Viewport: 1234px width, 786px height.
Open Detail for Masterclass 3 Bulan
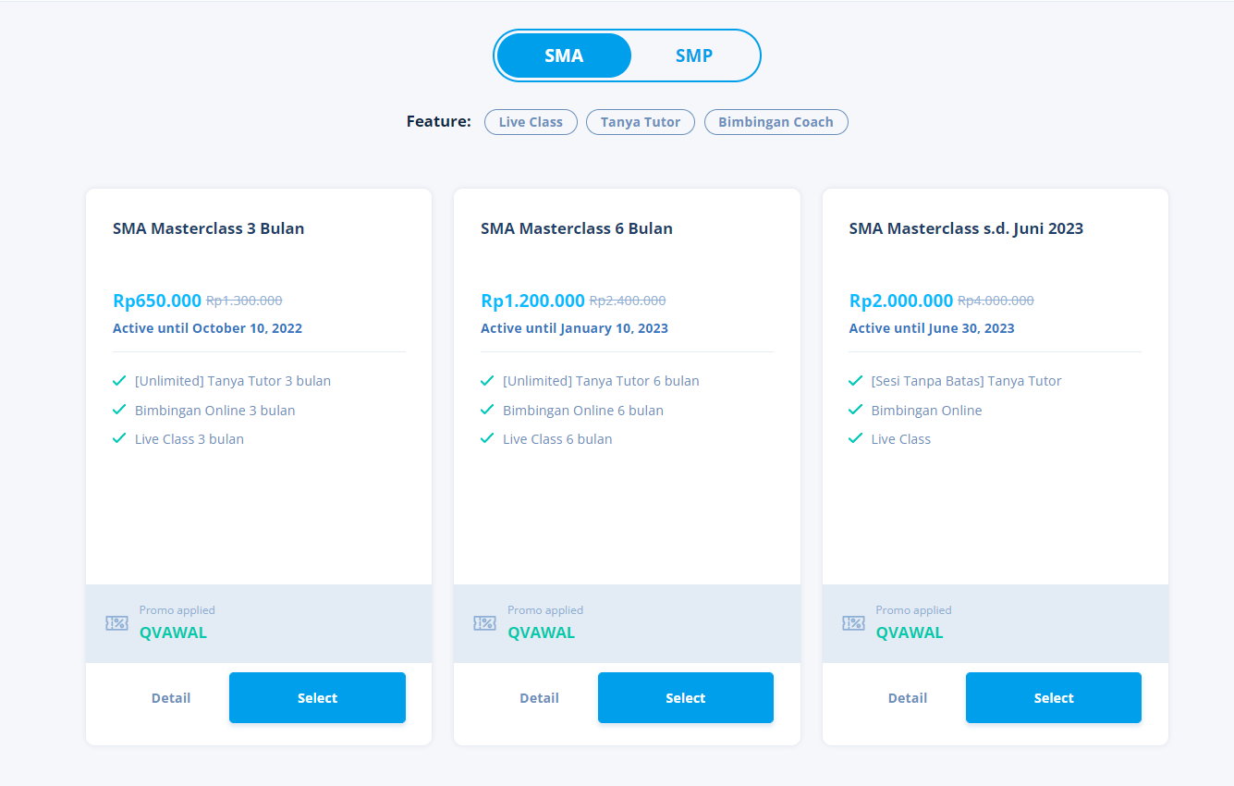point(171,698)
